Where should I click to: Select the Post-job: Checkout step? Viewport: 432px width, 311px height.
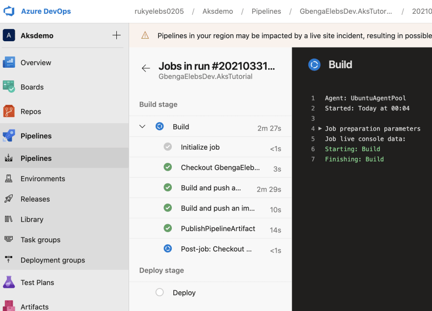210,249
